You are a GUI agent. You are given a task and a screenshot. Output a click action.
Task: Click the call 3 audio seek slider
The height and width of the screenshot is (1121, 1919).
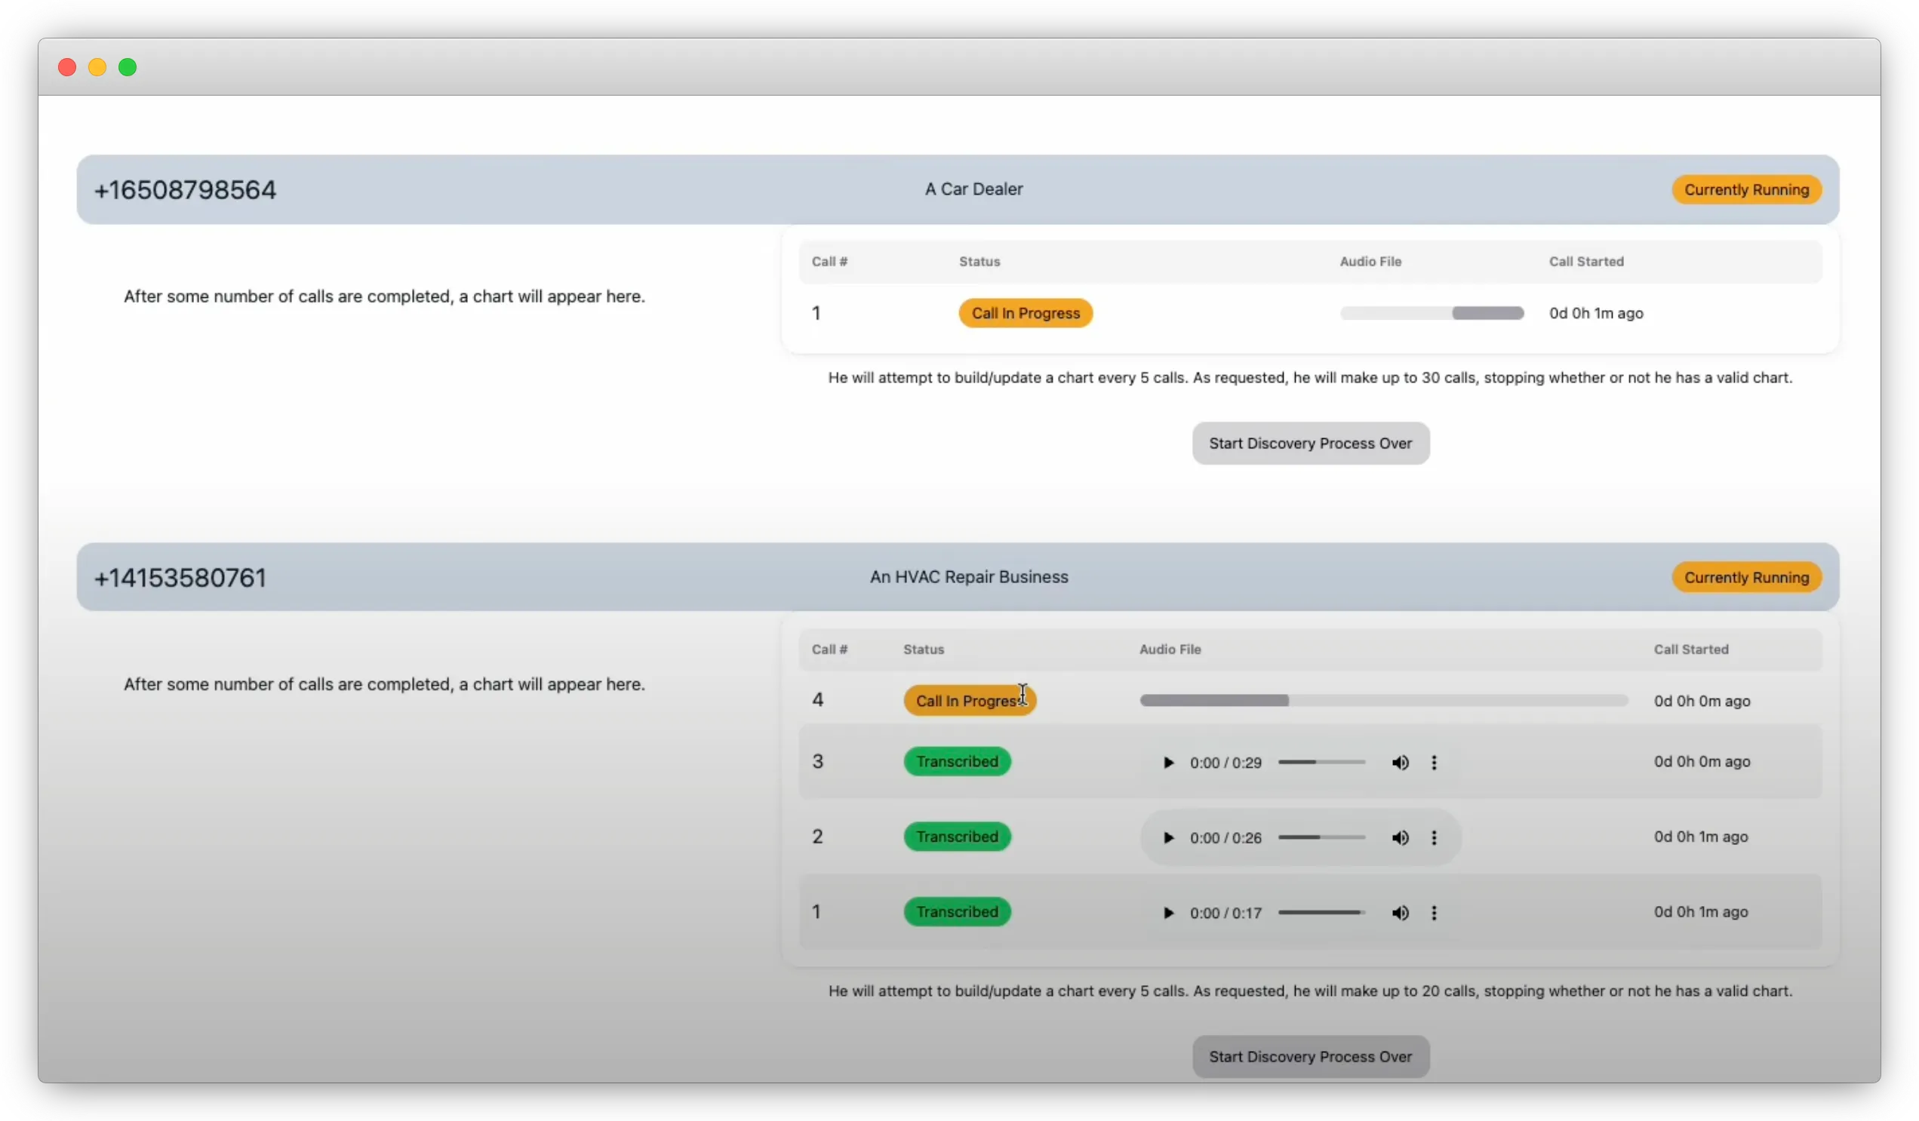tap(1321, 763)
